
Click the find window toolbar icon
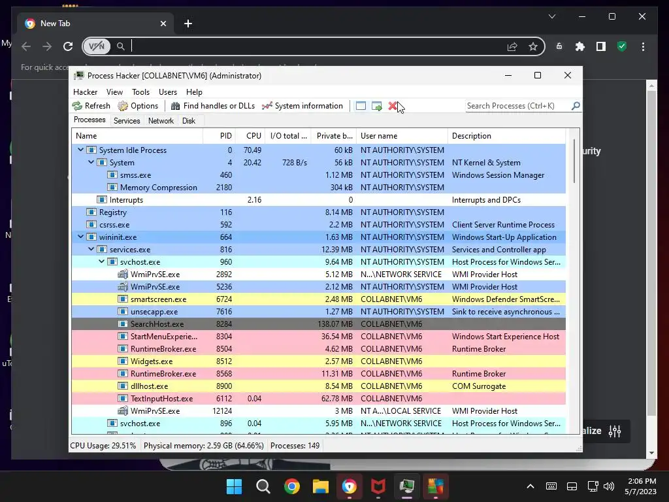(361, 106)
